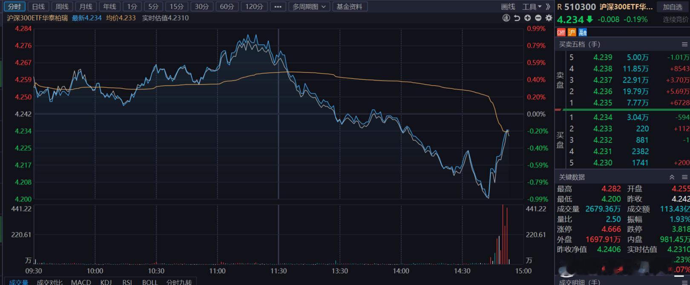Click the ellipsis for more time periods
This screenshot has width=690, height=285.
click(x=278, y=7)
